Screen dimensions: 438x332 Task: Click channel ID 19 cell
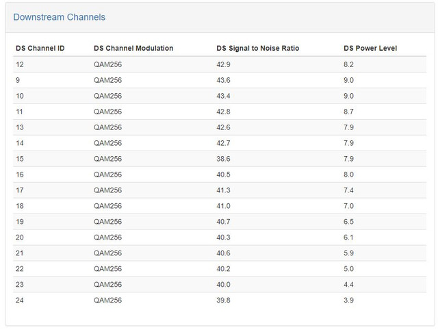[20, 222]
